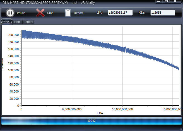Viewport: 183px width, 131px height.
Task: Click the Stop text label
Action: click(50, 13)
